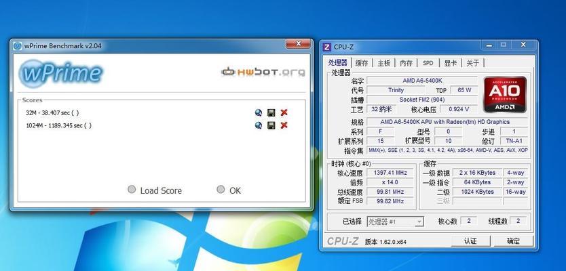Switch to the 关于 tab in CPU-Z
This screenshot has width=566, height=271.
(472, 63)
